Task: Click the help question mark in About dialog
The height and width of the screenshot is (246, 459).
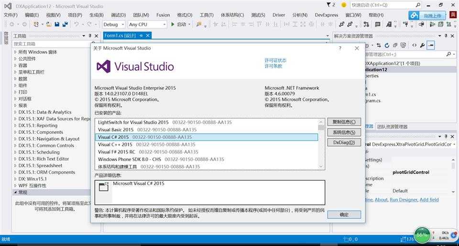Action: [x=340, y=48]
